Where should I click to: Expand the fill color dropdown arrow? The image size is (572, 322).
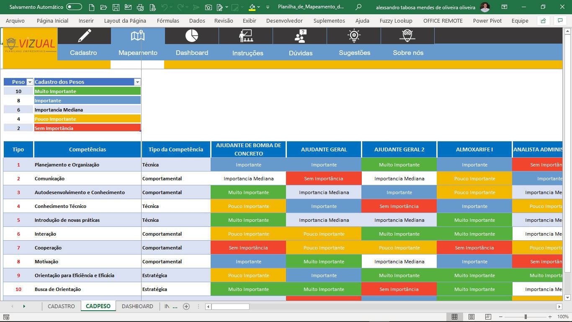[x=259, y=7]
